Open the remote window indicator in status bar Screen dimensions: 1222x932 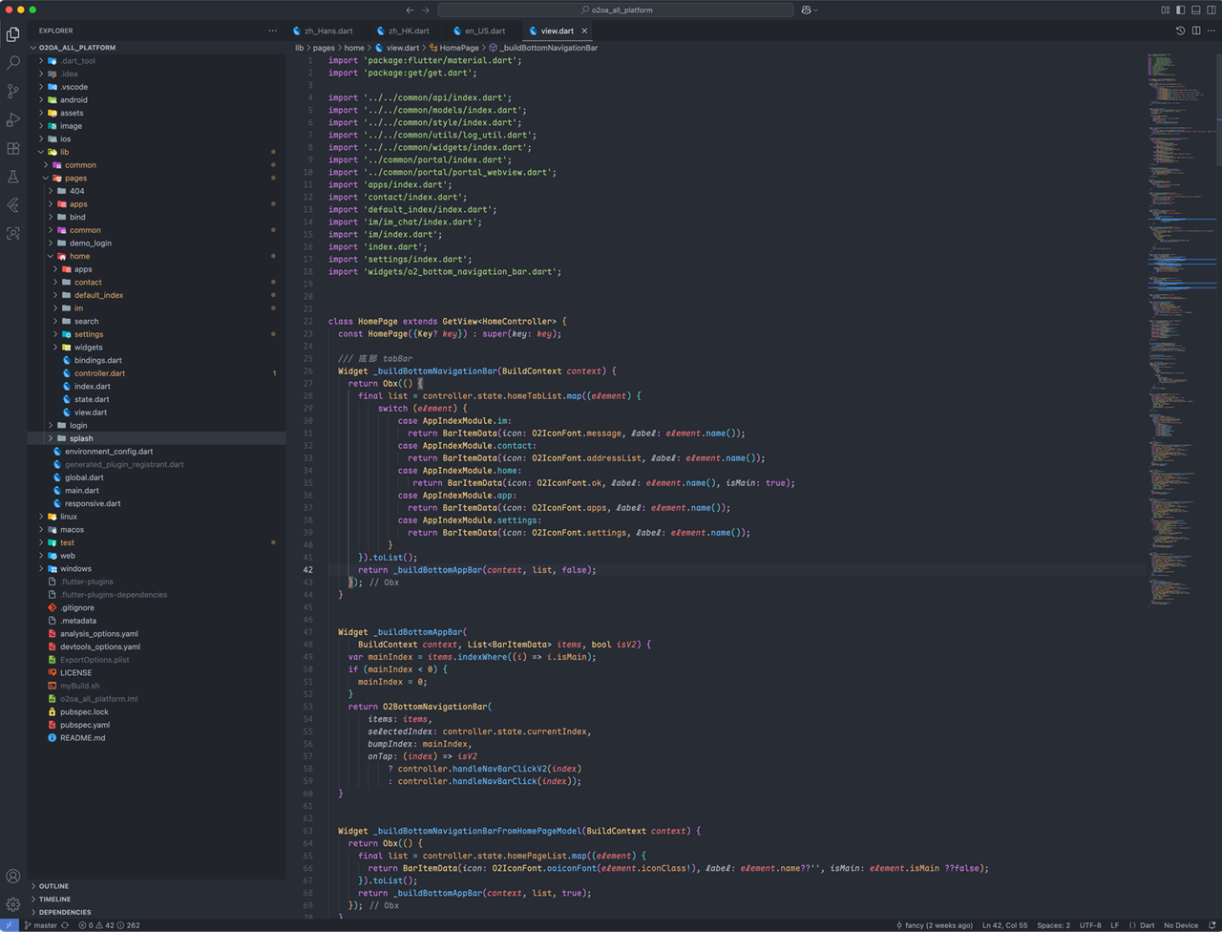(10, 925)
